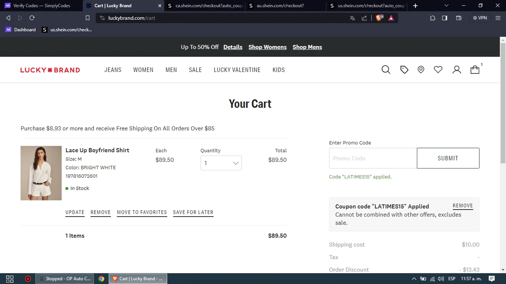Open Brave Shields lion icon

(379, 18)
